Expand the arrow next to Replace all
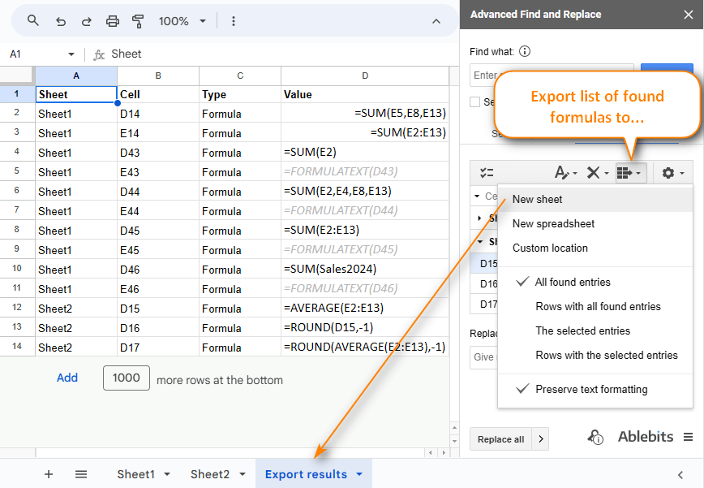This screenshot has height=488, width=704. pos(540,438)
